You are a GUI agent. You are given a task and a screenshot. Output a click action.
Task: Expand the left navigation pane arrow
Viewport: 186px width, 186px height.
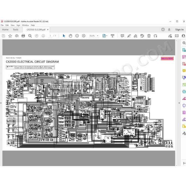[x=1, y=103]
